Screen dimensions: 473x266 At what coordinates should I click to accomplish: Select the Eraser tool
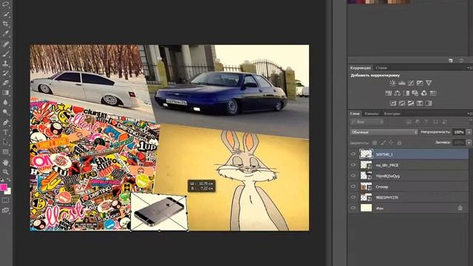click(x=5, y=83)
